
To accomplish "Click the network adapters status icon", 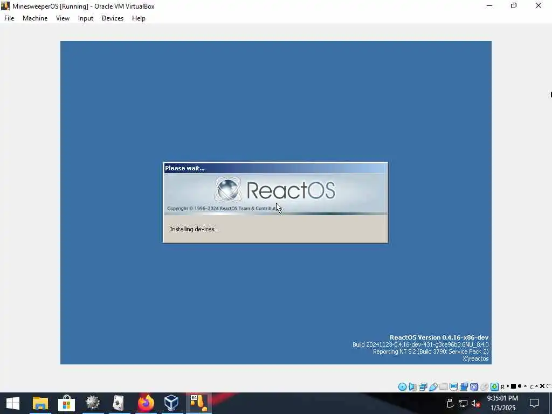I will click(x=423, y=387).
